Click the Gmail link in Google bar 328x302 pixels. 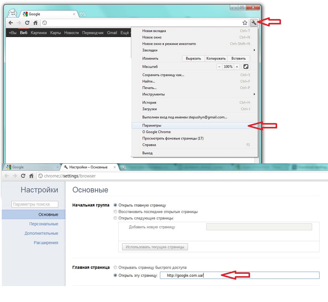click(x=112, y=33)
